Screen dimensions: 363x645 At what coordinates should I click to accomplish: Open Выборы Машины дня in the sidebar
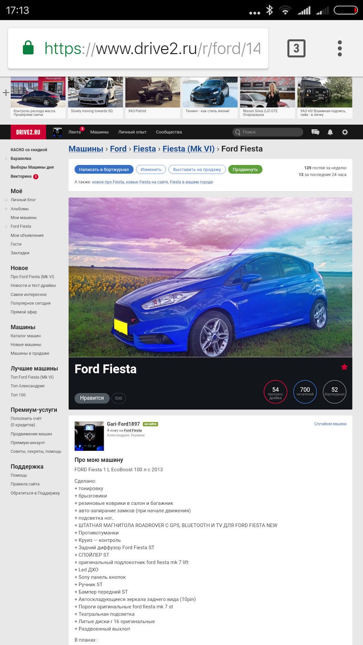click(32, 167)
